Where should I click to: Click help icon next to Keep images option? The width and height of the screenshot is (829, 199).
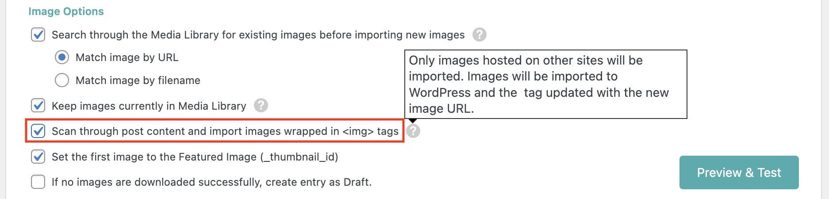click(261, 105)
